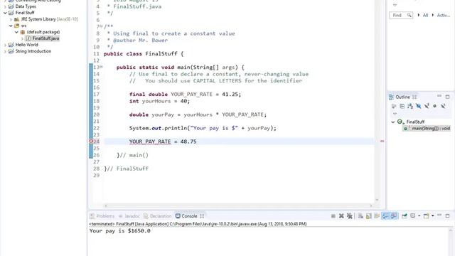Select FinalStuff.java in Package Explorer
Viewport: 455px width, 256px height.
[x=43, y=38]
